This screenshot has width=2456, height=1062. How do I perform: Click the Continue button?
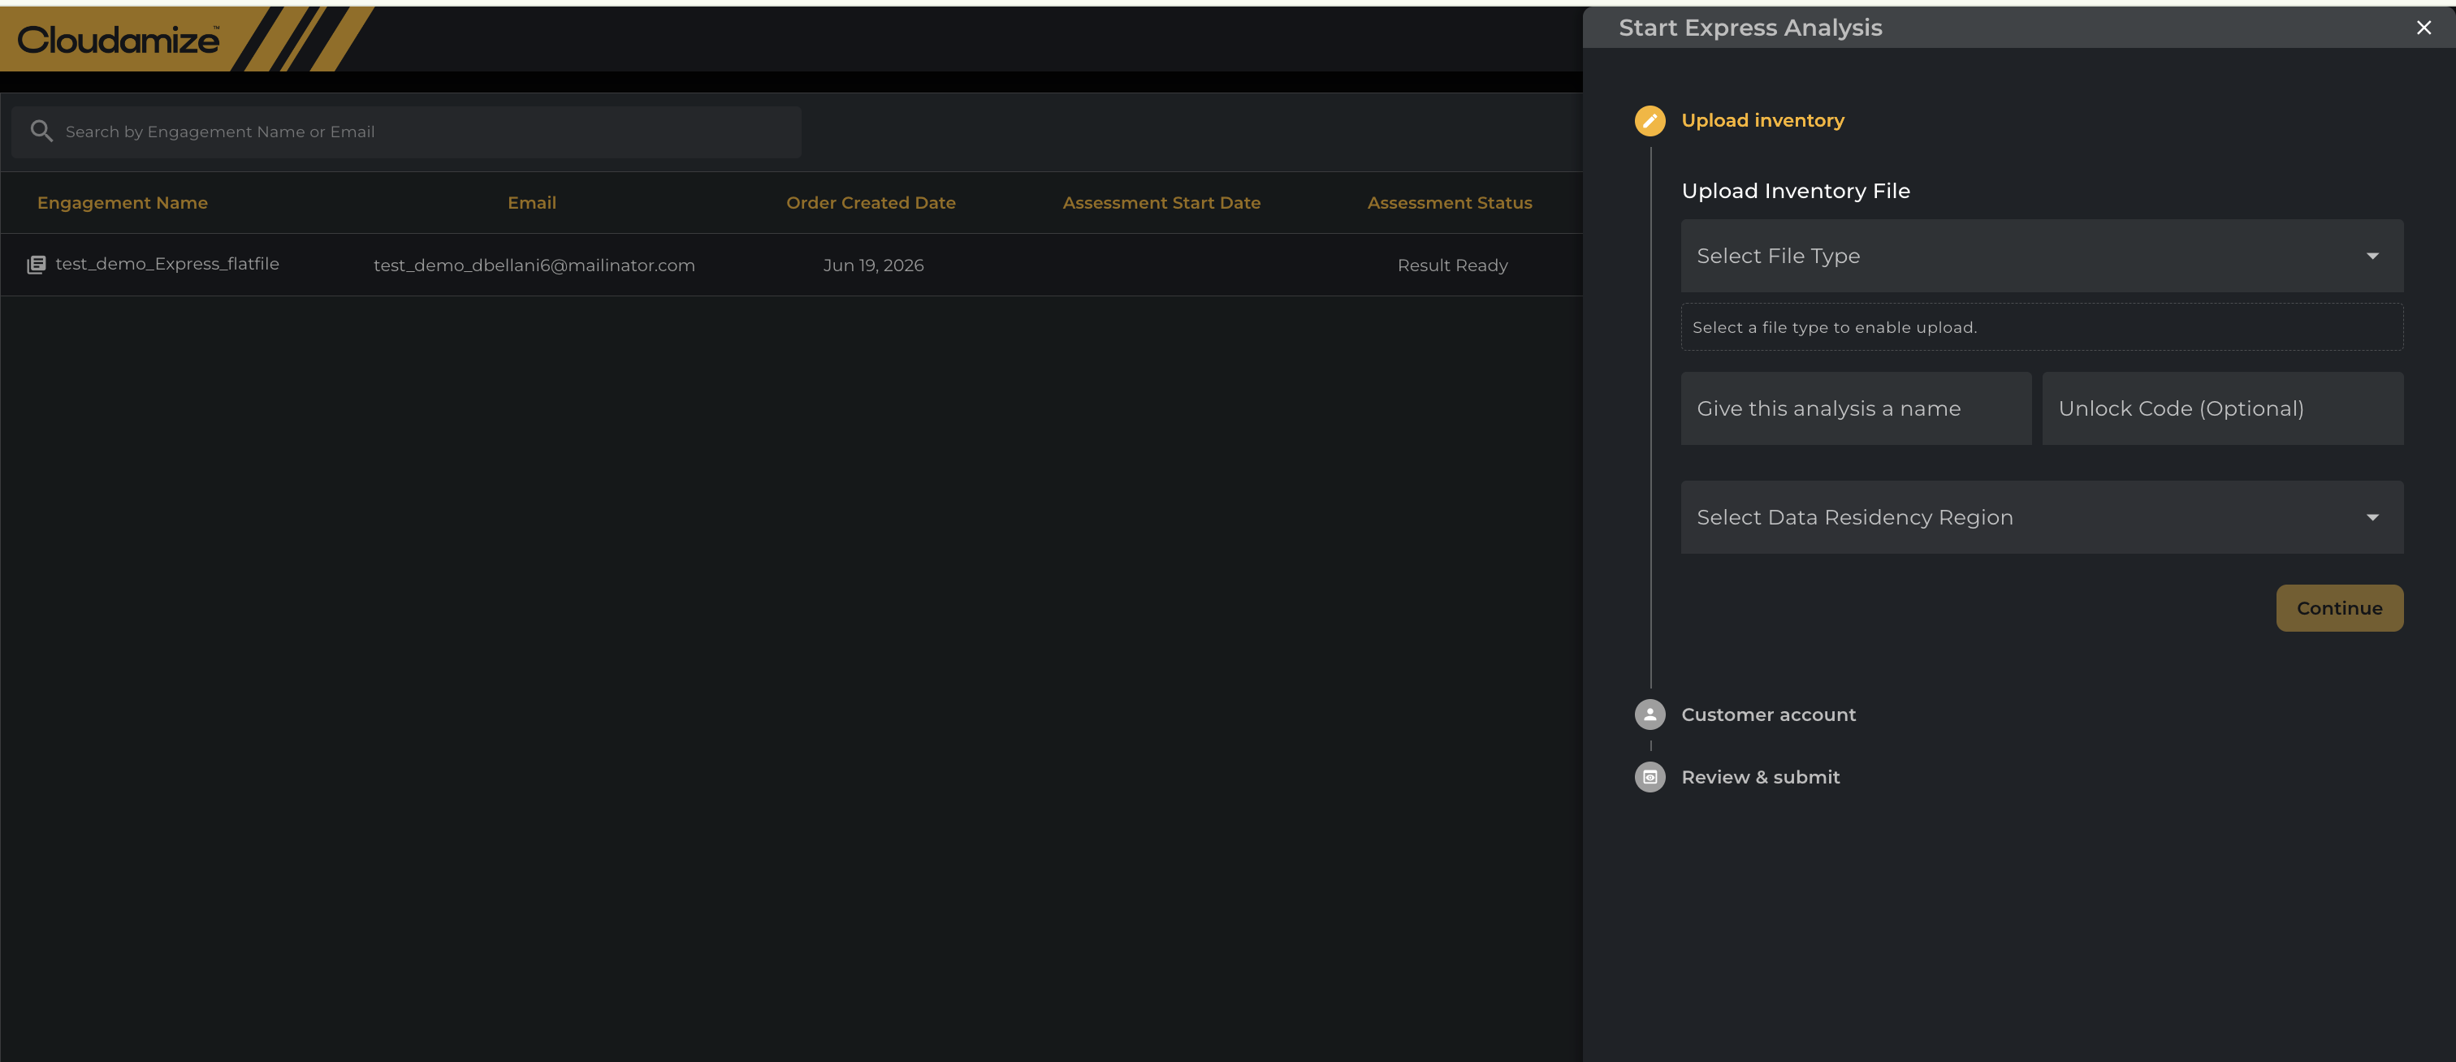2339,608
